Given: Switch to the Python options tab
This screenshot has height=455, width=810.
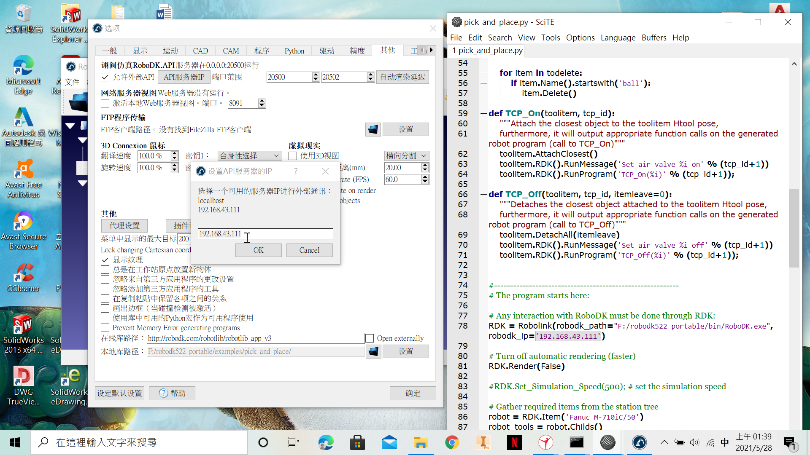Looking at the screenshot, I should pos(294,51).
